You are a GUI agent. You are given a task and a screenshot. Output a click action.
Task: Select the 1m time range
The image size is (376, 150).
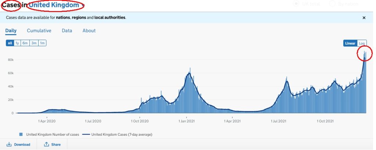[42, 43]
